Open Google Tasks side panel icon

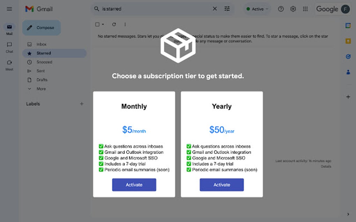(348, 56)
